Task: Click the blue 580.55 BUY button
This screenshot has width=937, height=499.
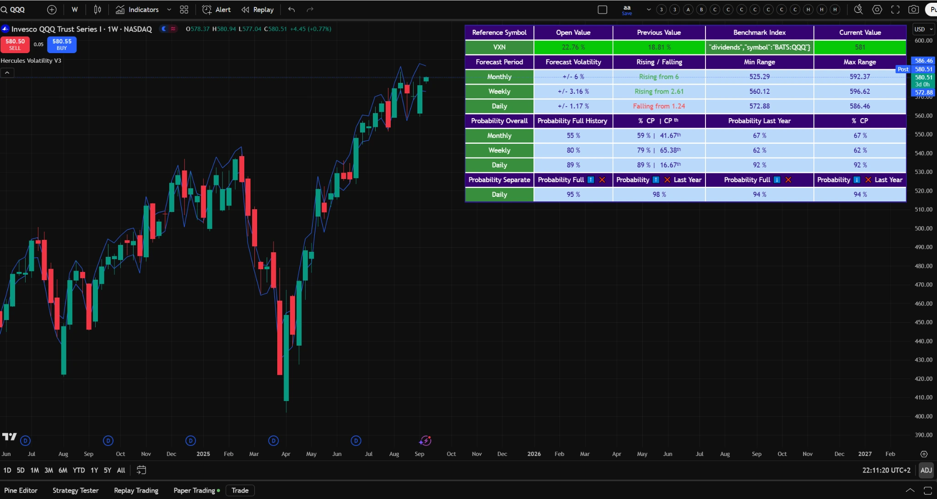Action: coord(62,44)
